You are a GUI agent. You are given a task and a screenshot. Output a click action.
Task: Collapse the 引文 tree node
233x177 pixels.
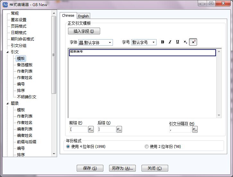point(7,52)
